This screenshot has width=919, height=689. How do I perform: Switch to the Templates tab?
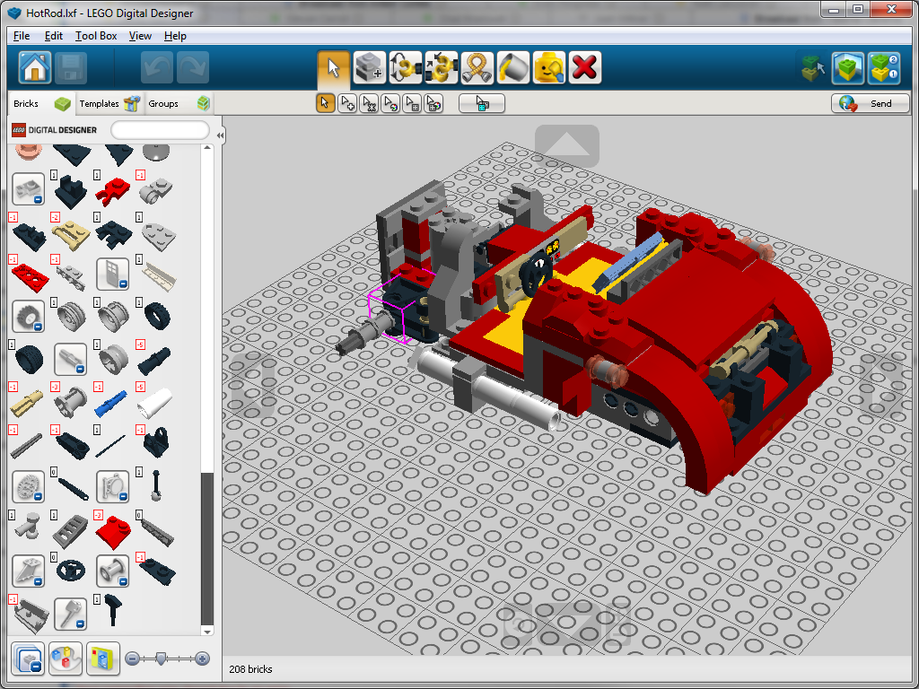click(x=109, y=104)
